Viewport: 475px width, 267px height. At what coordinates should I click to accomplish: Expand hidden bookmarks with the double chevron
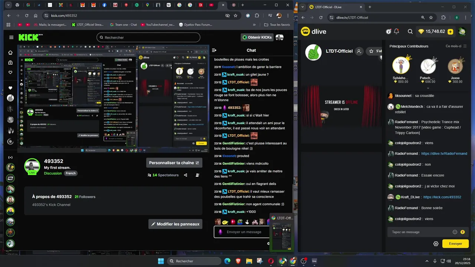[x=254, y=25]
